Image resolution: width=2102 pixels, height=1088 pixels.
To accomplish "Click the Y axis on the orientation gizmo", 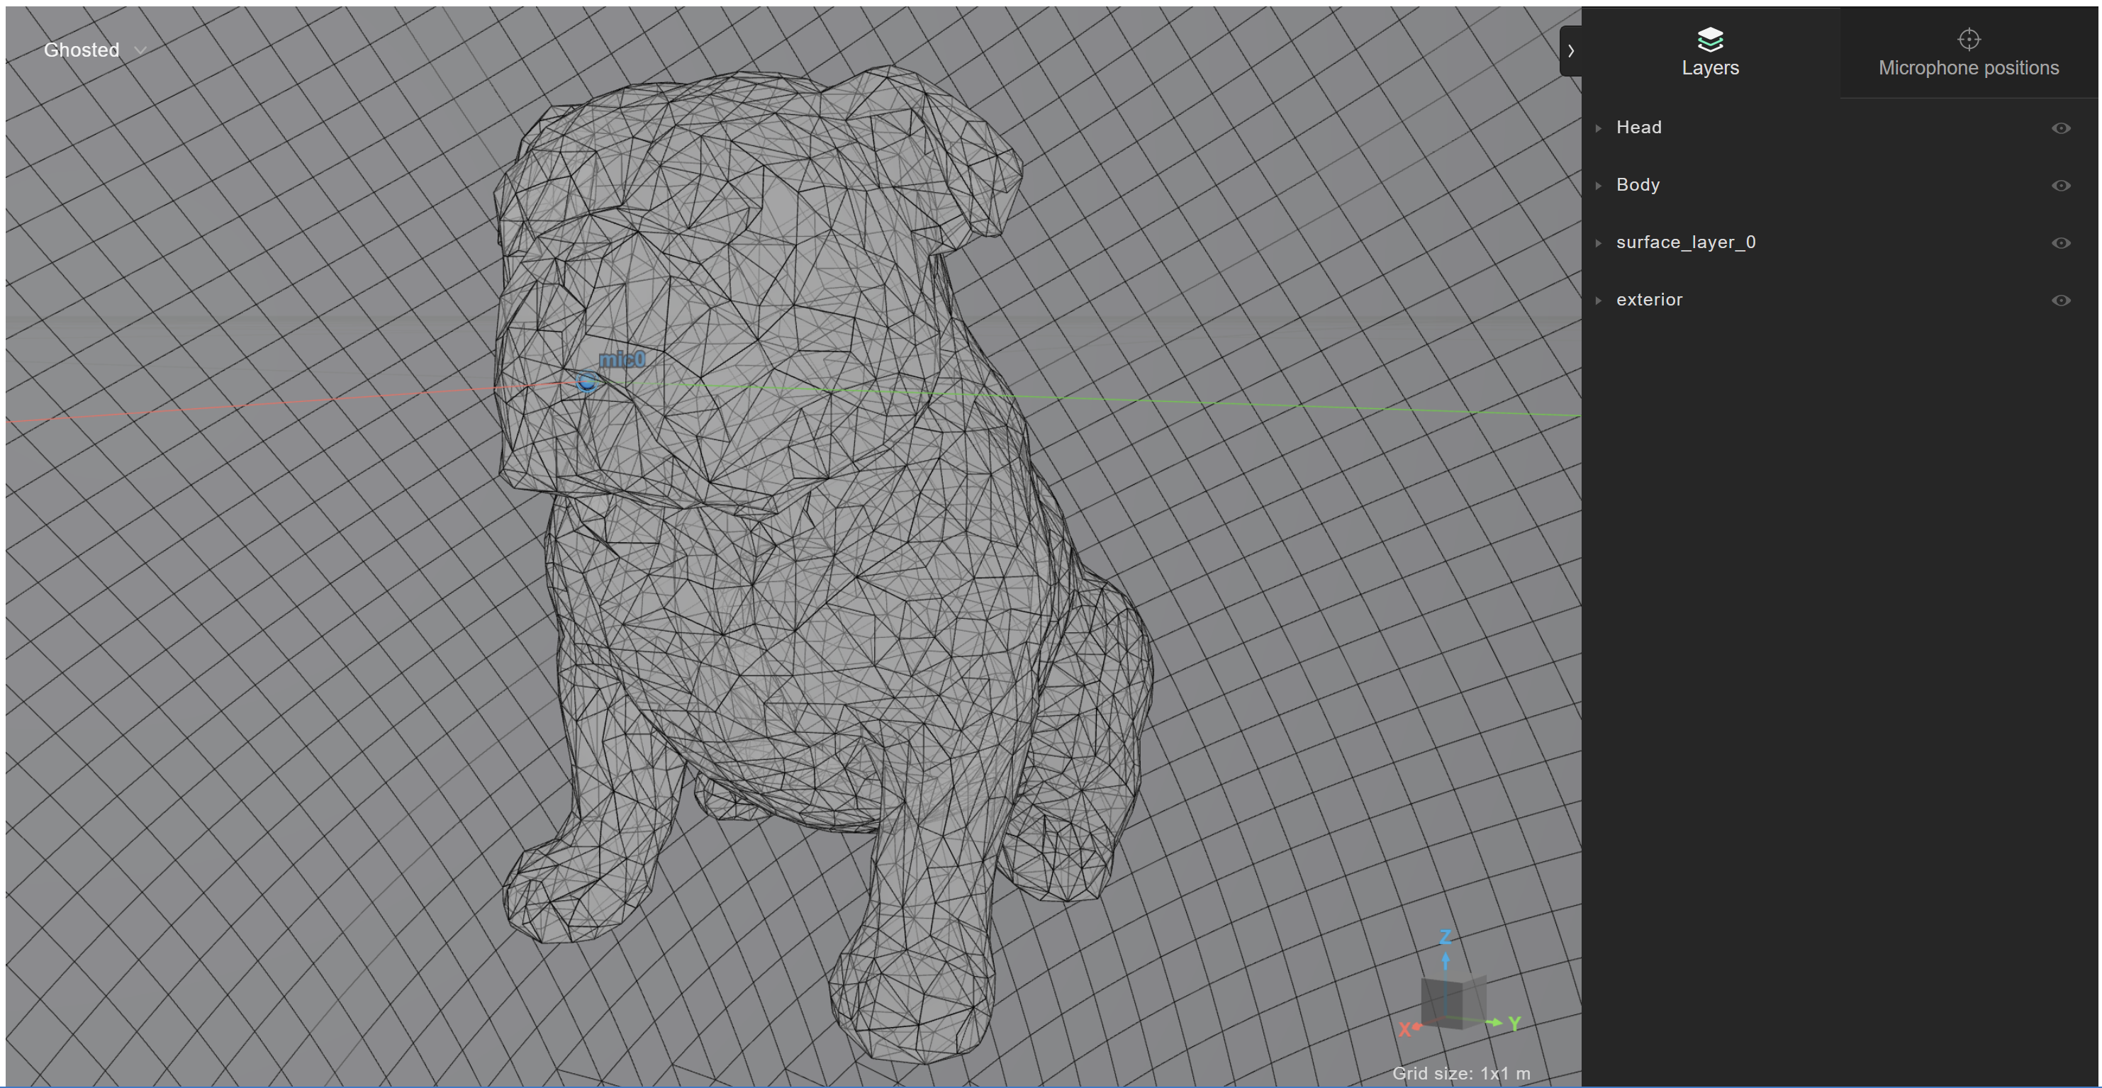I will click(x=1514, y=1023).
